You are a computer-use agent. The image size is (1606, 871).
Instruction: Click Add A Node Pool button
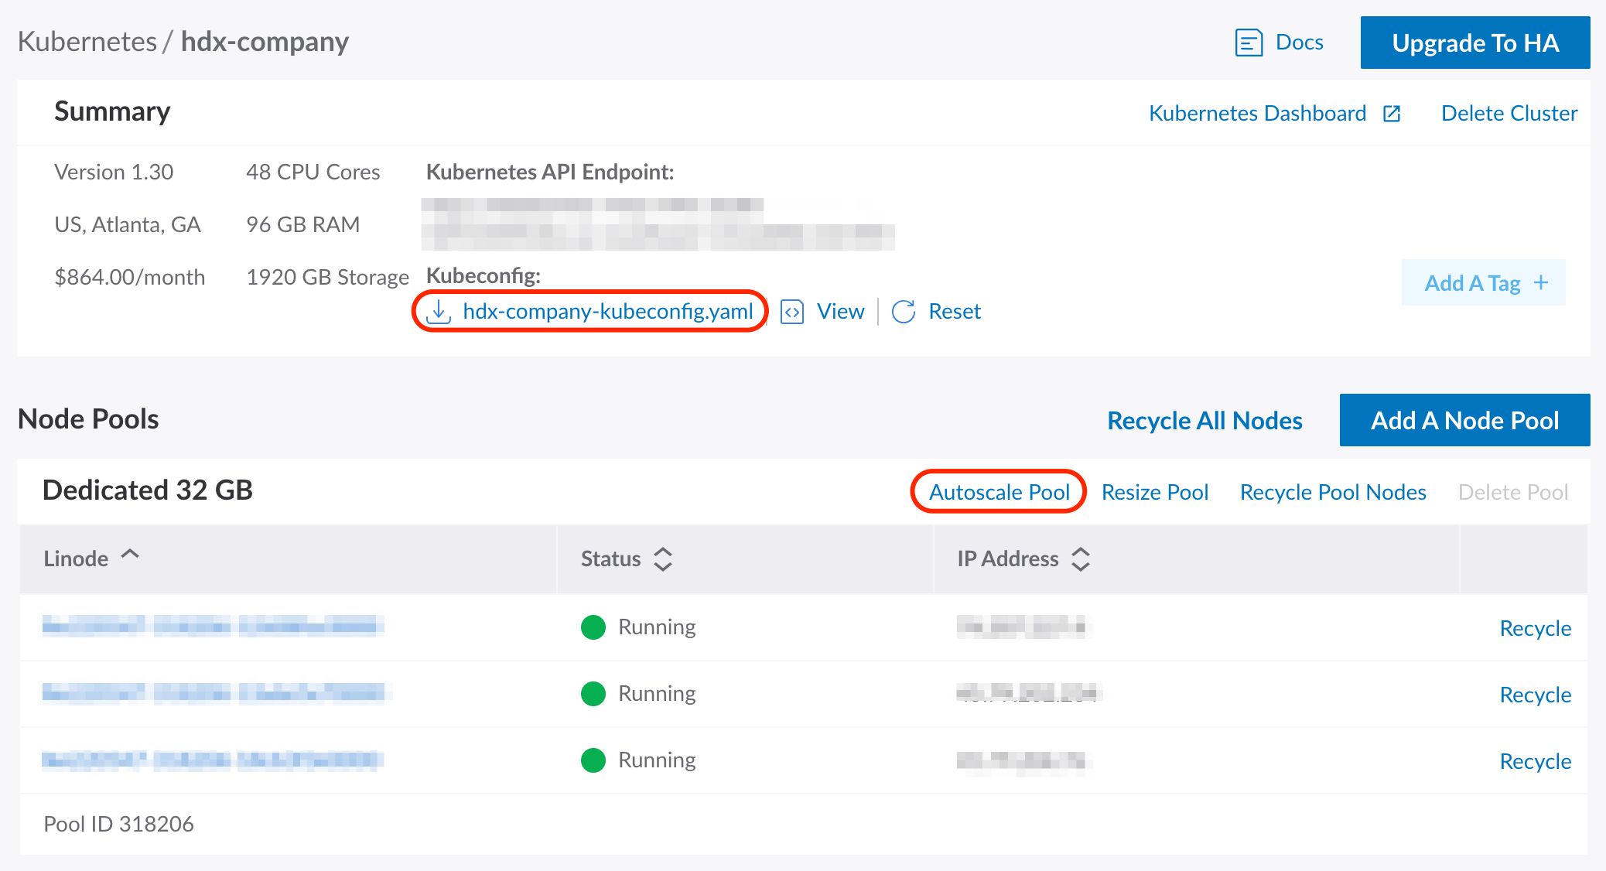[x=1464, y=420]
